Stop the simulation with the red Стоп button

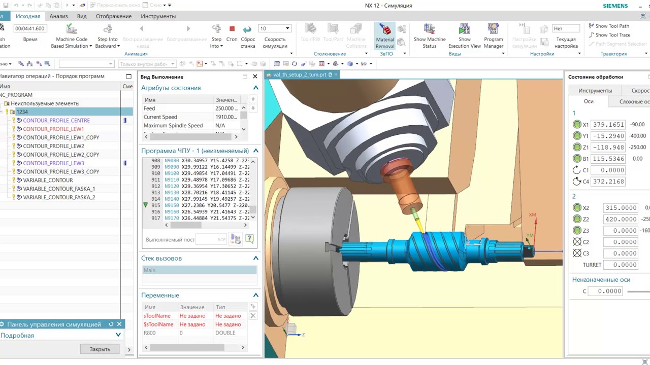[232, 29]
